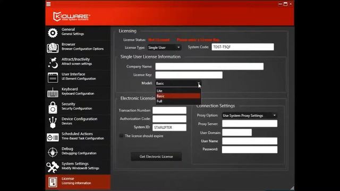Open the Device Configuration USB icon
Viewport: 340px width, 191px height.
click(x=53, y=123)
